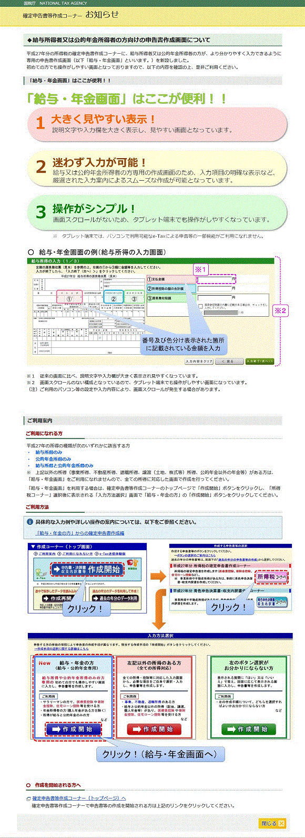
Task: Click blue 作成開始 under 給与・年金の方
Action: point(73,729)
